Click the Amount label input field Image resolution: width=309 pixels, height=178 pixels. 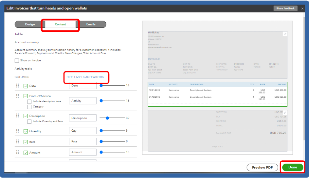tap(83, 152)
